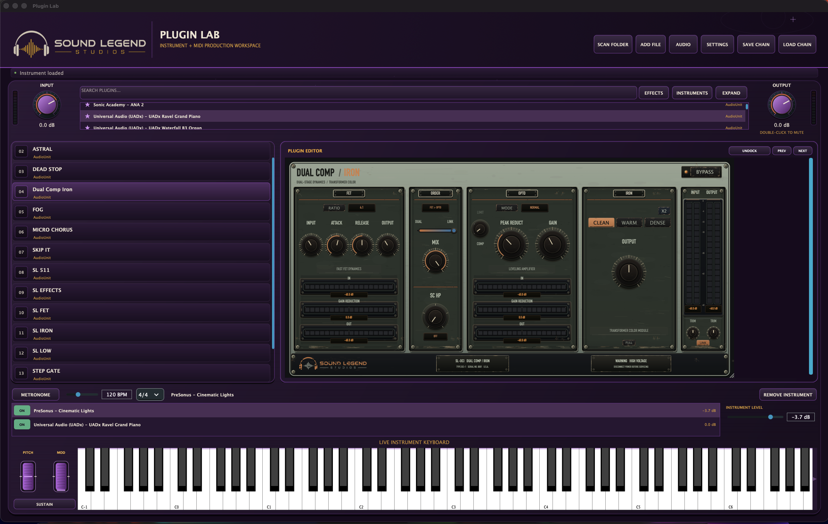
Task: Open the AUDIO settings button
Action: pos(683,44)
